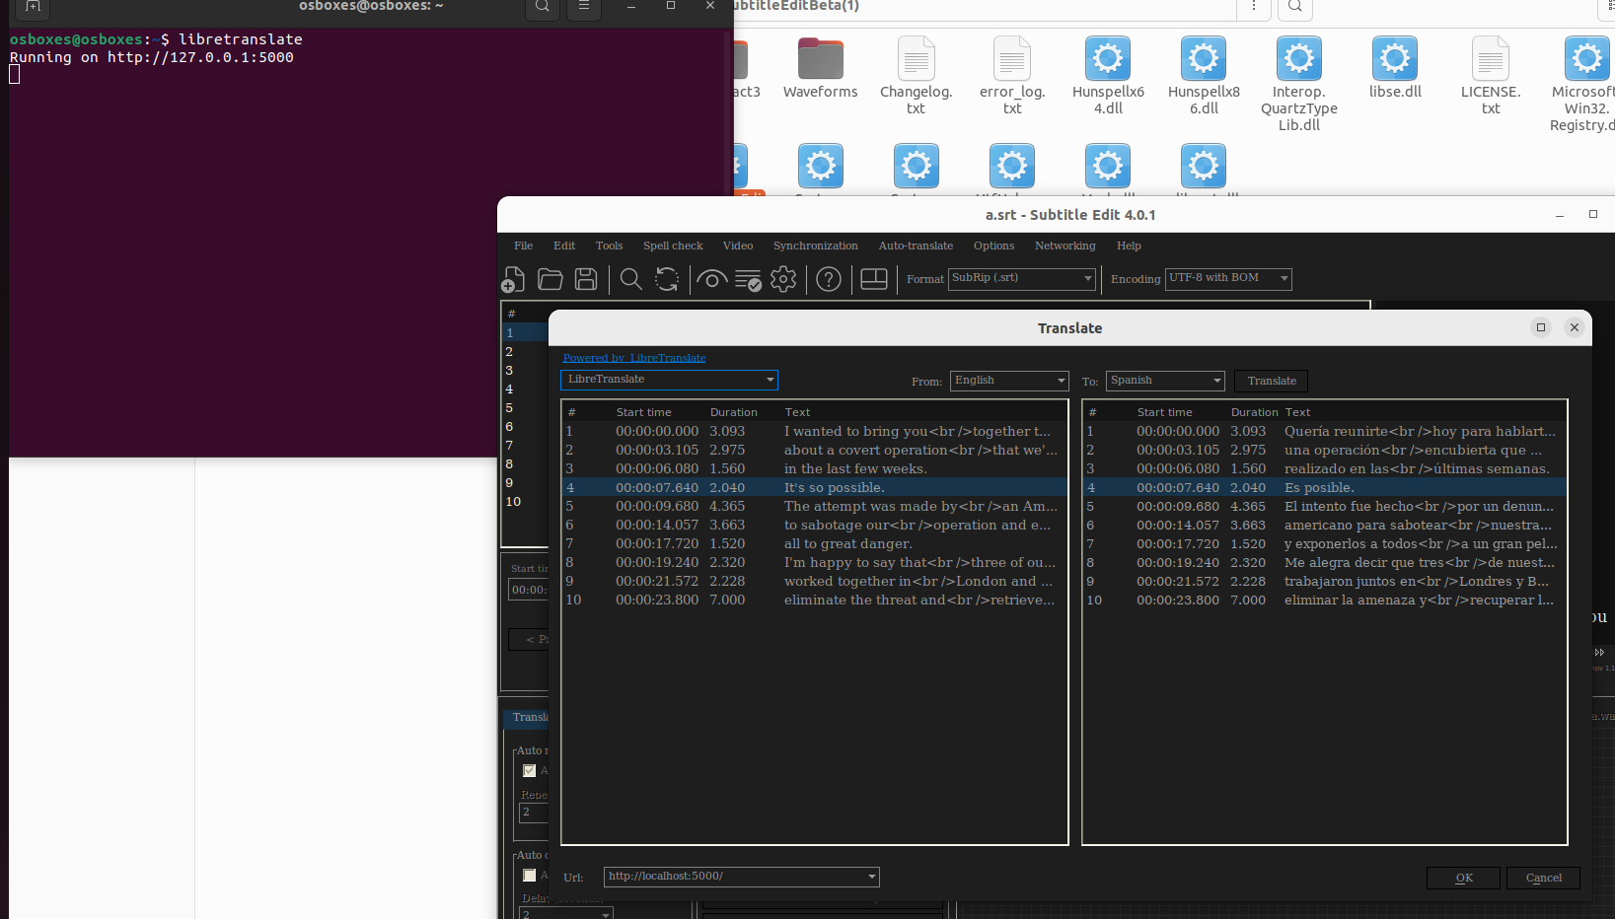1615x919 pixels.
Task: Open Settings with the gear icon
Action: coord(783,279)
